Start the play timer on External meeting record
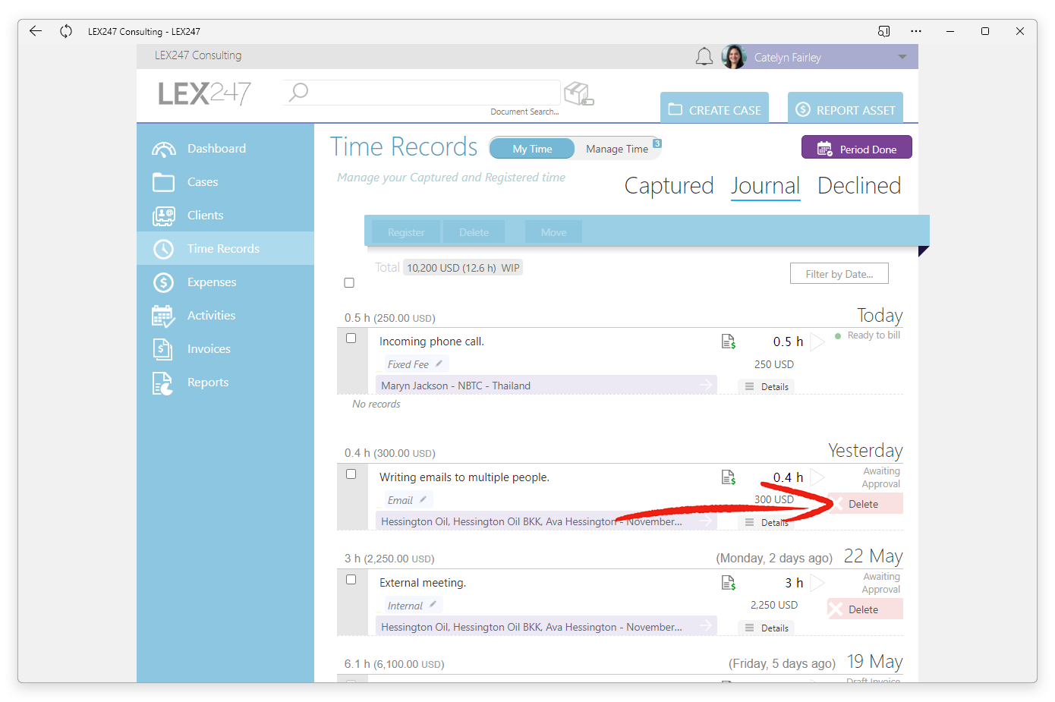 [x=817, y=583]
